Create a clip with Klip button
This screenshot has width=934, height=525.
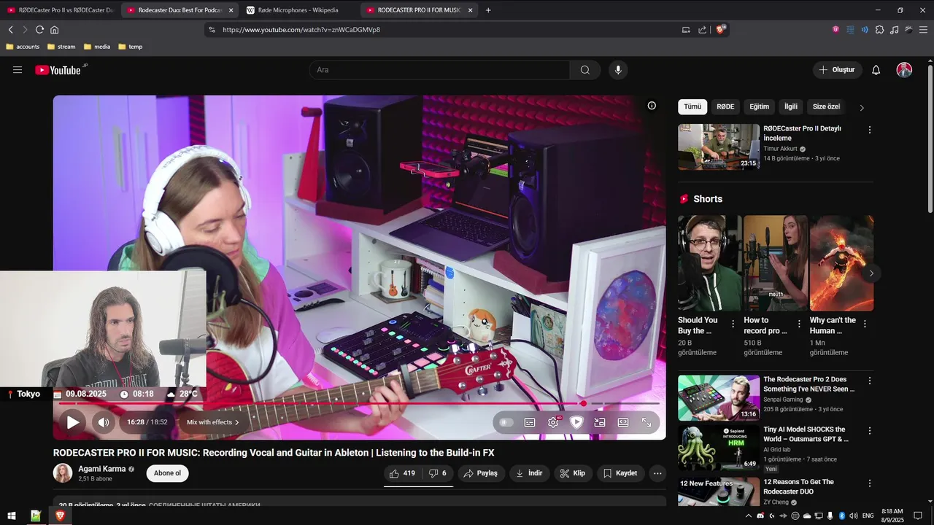pos(573,473)
